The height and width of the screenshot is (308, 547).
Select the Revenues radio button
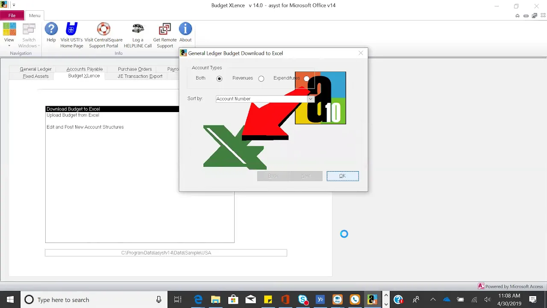click(261, 79)
